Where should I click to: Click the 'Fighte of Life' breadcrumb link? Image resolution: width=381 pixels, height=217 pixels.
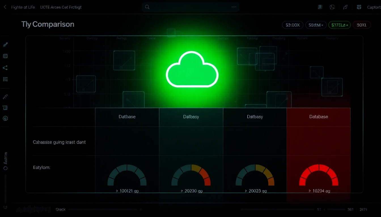(x=23, y=7)
